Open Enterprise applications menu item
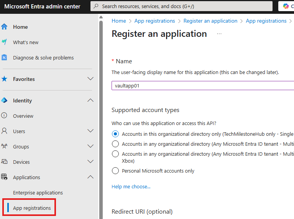This screenshot has height=219, width=294. click(x=38, y=193)
